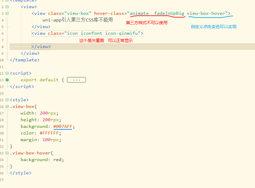Click the height 200rpx declaration
This screenshot has height=188, width=255.
tap(41, 120)
